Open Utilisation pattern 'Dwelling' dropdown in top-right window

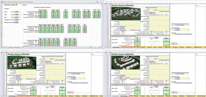pos(182,29)
